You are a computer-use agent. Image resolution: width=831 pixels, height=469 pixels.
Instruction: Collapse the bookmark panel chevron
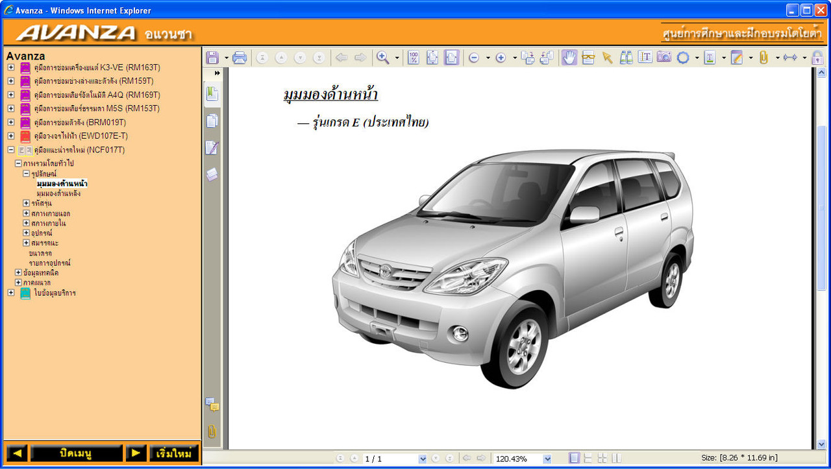click(x=217, y=73)
